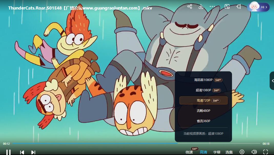Viewport: 274px width, 155px height.
Task: Select 超清1080P quality option
Action: [204, 90]
